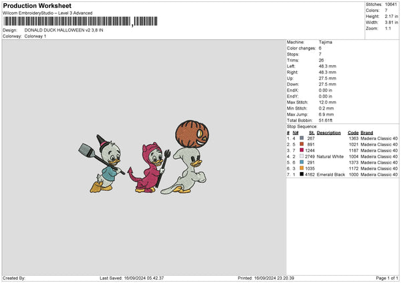Click the Colors value 7 in header
401x283 pixels.
click(x=386, y=11)
